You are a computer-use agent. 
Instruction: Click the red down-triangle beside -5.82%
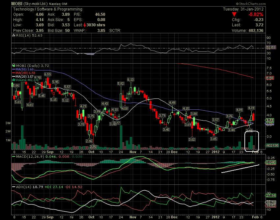[x=234, y=14]
